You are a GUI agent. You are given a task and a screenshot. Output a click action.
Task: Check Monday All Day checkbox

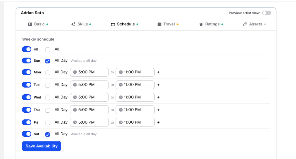(47, 73)
